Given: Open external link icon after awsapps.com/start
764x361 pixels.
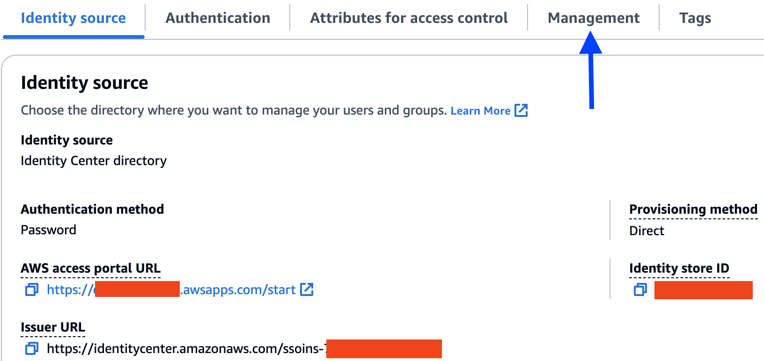Looking at the screenshot, I should coord(307,290).
